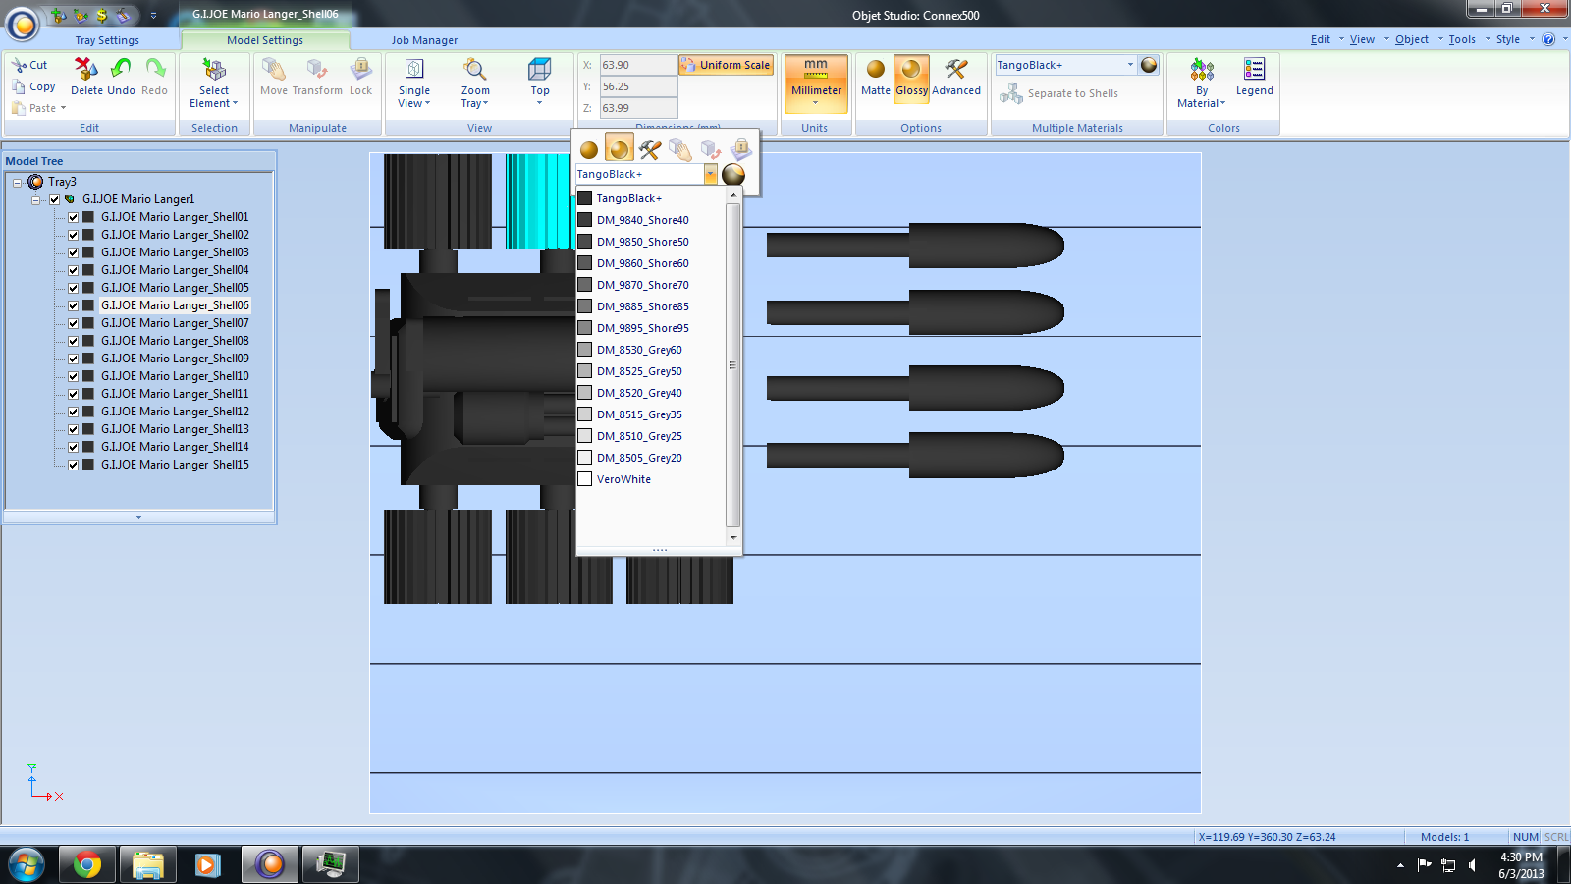Click the material list scroll down arrow
Viewport: 1571px width, 884px height.
pyautogui.click(x=733, y=538)
